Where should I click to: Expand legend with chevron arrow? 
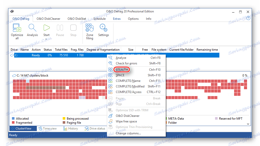pyautogui.click(x=248, y=124)
